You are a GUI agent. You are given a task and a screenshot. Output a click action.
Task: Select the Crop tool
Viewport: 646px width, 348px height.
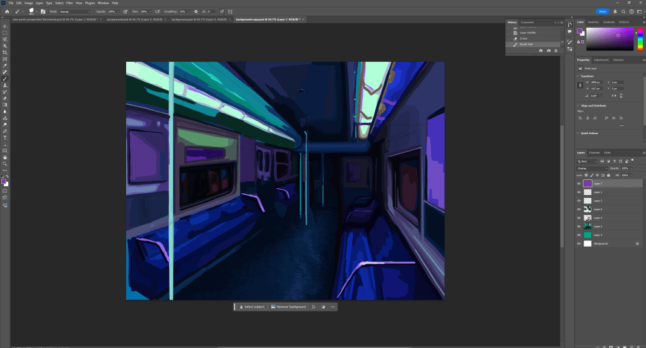pos(4,52)
